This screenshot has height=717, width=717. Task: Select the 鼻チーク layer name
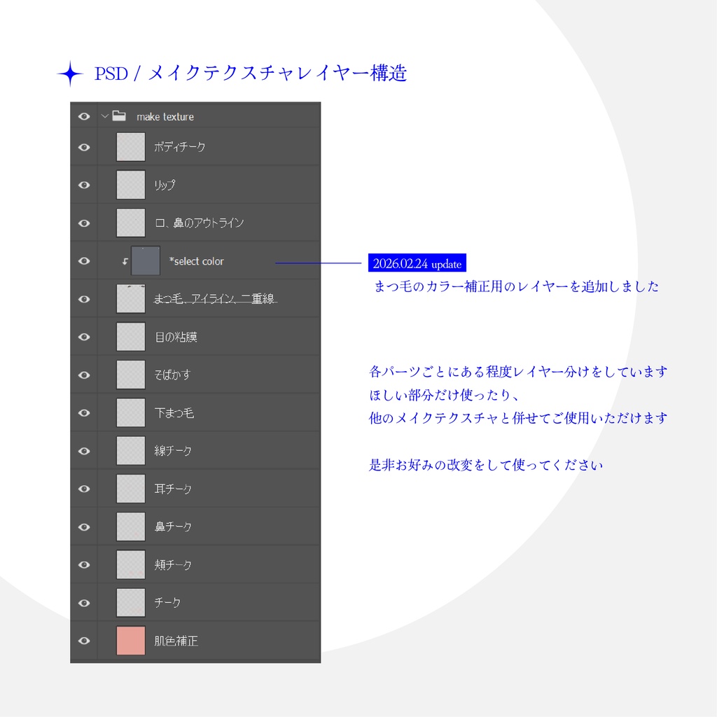tap(173, 527)
